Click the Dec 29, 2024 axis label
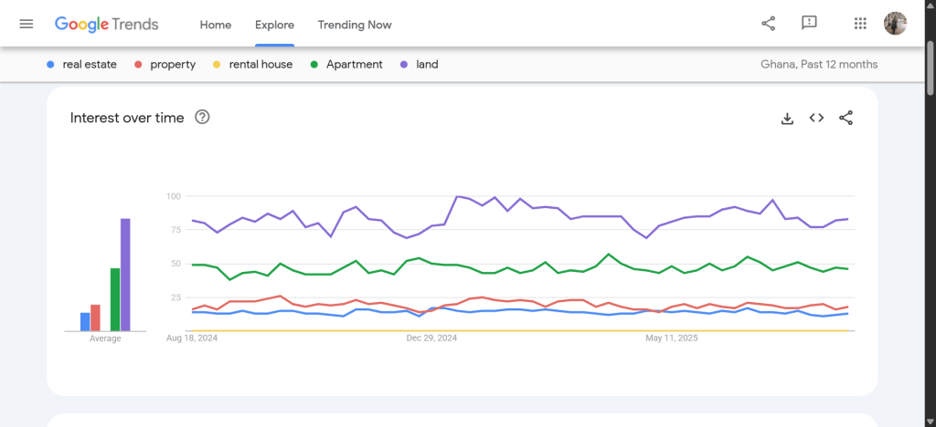 click(431, 338)
